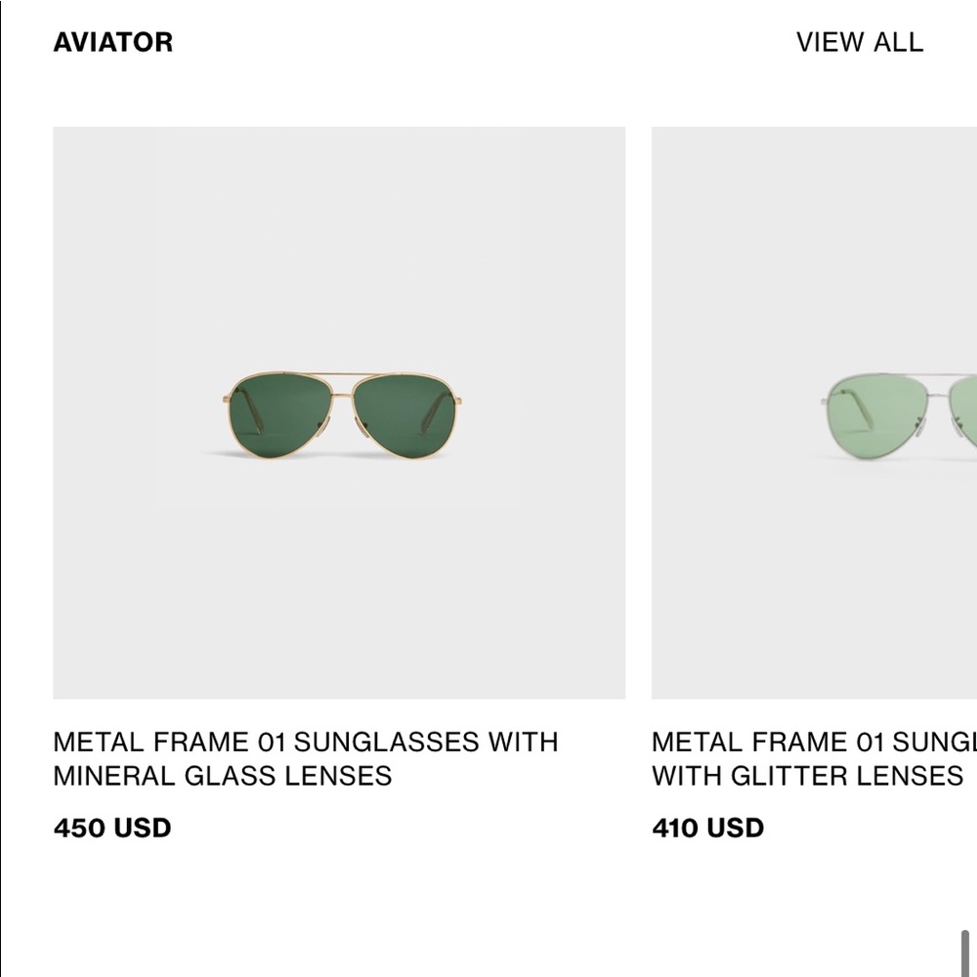This screenshot has width=977, height=977.
Task: Open the Metal Frame 01 mineral glass sunglasses product
Action: (339, 410)
